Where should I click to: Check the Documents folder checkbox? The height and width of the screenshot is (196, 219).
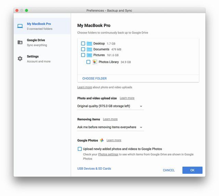click(83, 49)
